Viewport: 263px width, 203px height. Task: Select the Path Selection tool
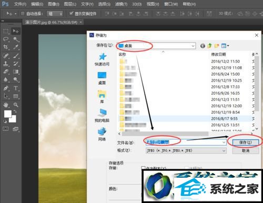pos(6,96)
